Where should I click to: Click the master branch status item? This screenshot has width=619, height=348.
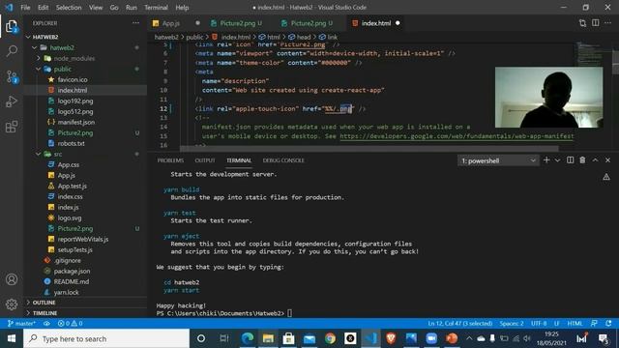tap(21, 323)
